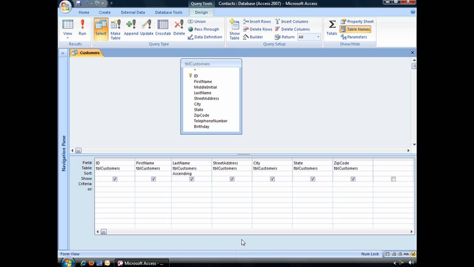474x267 pixels.
Task: Select the Crosstab query icon
Action: (163, 28)
